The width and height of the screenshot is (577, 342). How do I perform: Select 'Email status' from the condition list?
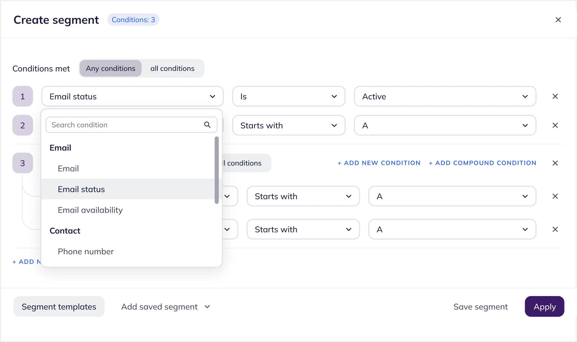(x=81, y=189)
